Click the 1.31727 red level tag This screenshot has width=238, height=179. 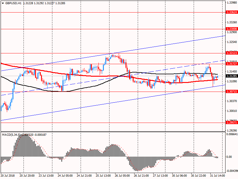(x=232, y=64)
